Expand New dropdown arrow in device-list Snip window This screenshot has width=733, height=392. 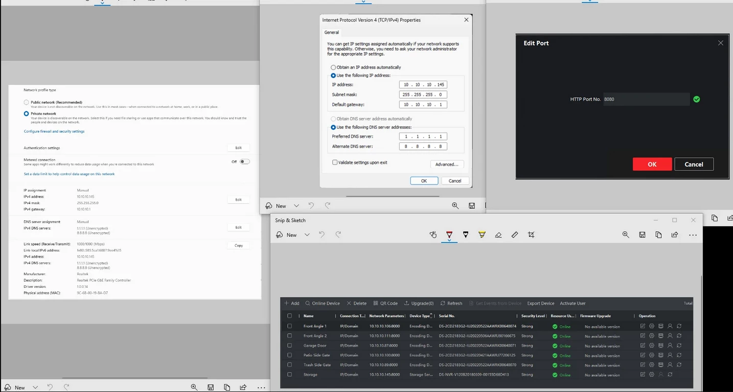click(x=307, y=235)
